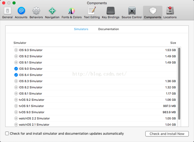This screenshot has width=194, height=142.
Task: Open the Fonts & Colors pane
Action: click(71, 13)
